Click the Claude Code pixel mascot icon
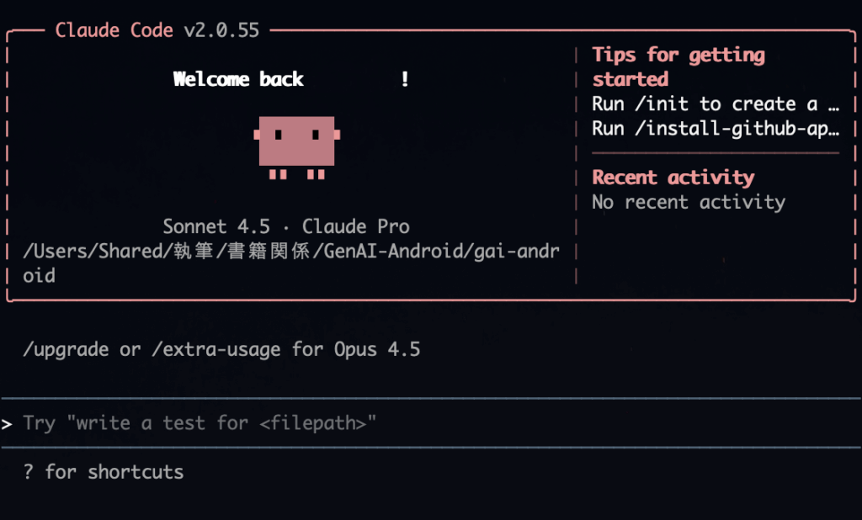Screen dimensions: 862x520 [297, 144]
